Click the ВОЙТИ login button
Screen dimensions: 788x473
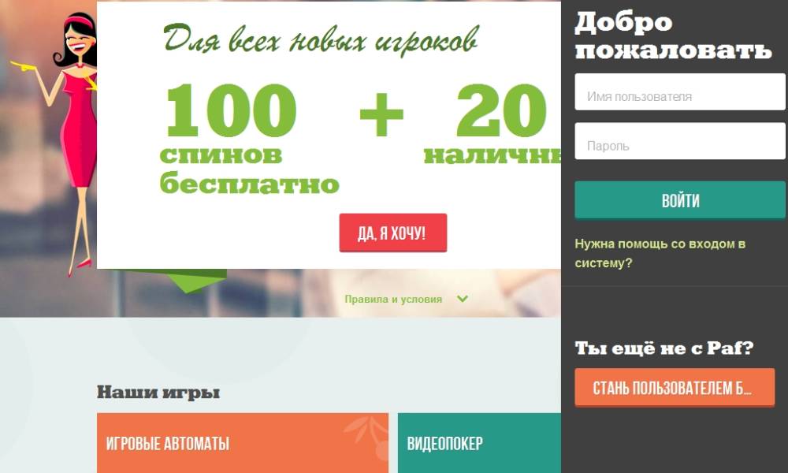(680, 200)
